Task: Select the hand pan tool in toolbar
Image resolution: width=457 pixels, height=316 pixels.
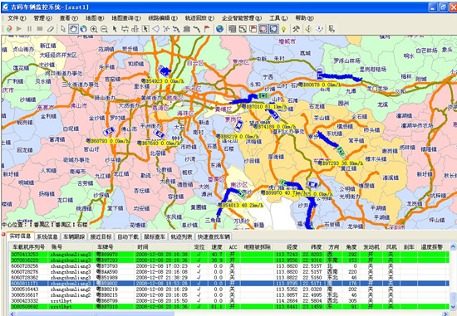Action: coord(73,29)
